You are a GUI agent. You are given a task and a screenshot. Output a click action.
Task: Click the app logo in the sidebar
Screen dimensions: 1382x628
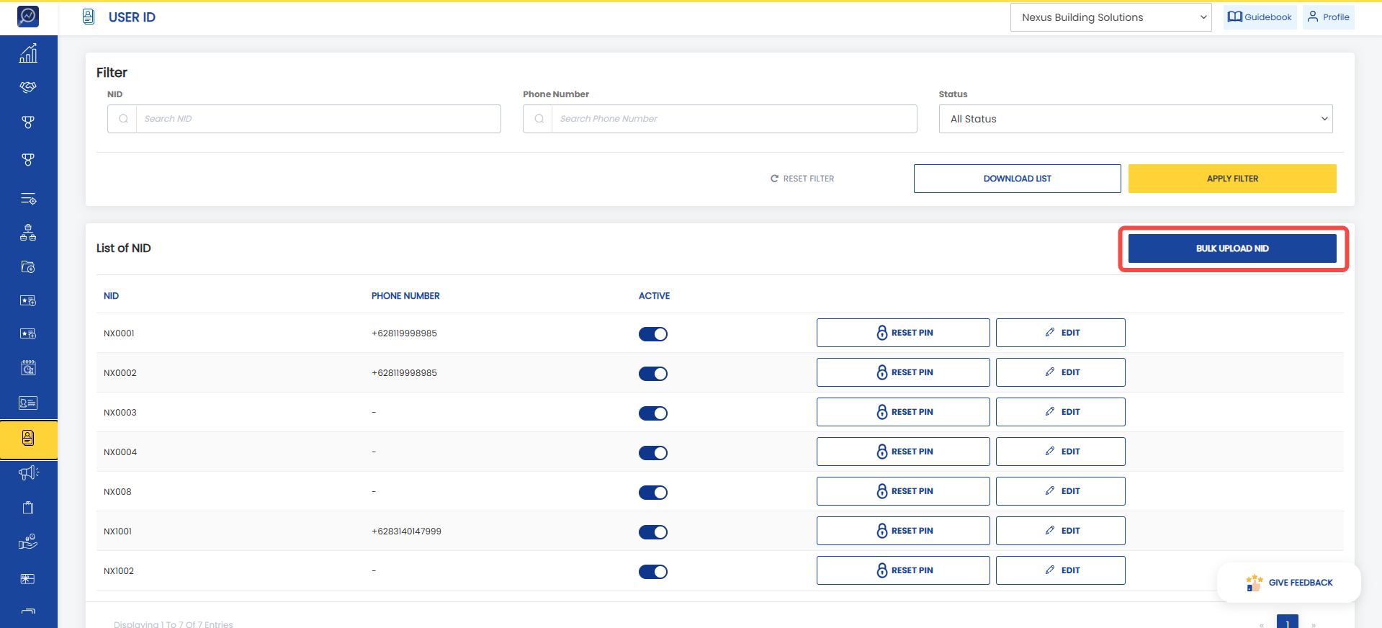[x=28, y=16]
